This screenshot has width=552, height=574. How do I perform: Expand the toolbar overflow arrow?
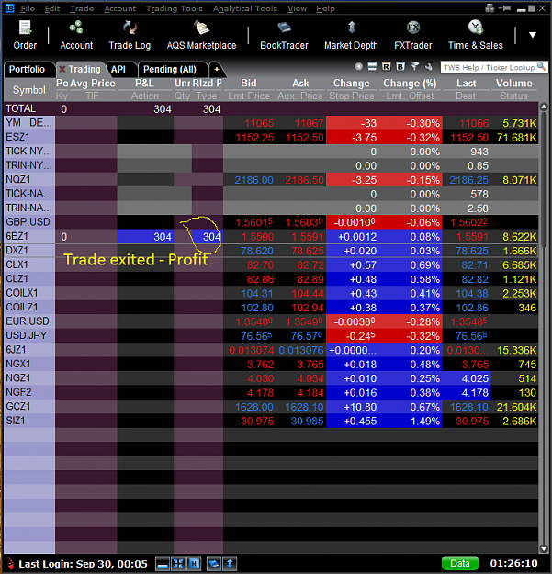click(533, 35)
